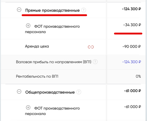
Task: Open help icon next to Валовая прибыль (ВП1)
Action: (95, 62)
